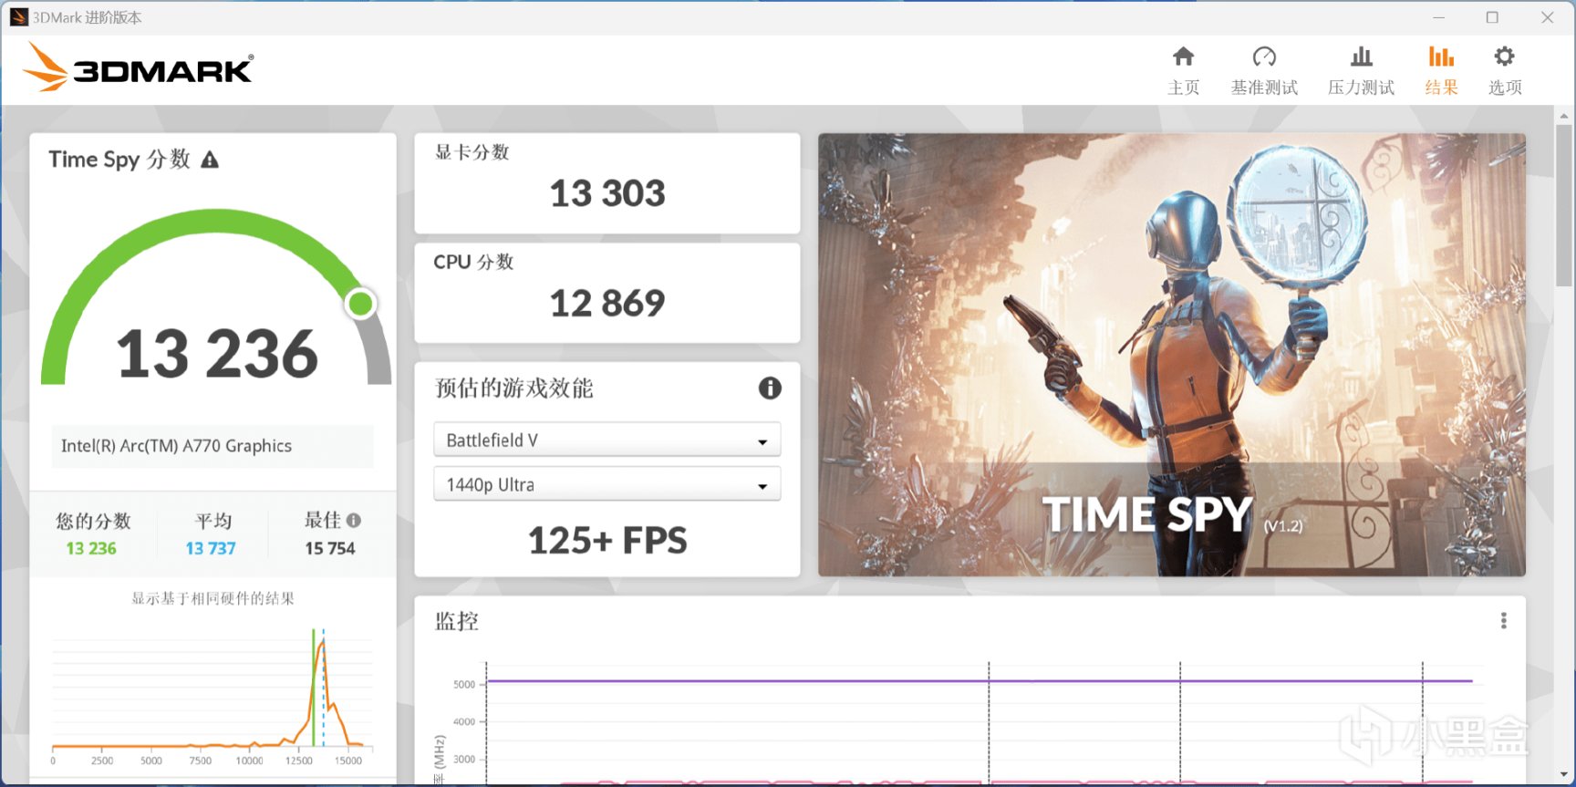Click the 显示基于相同硬件的结果 caption

point(213,598)
